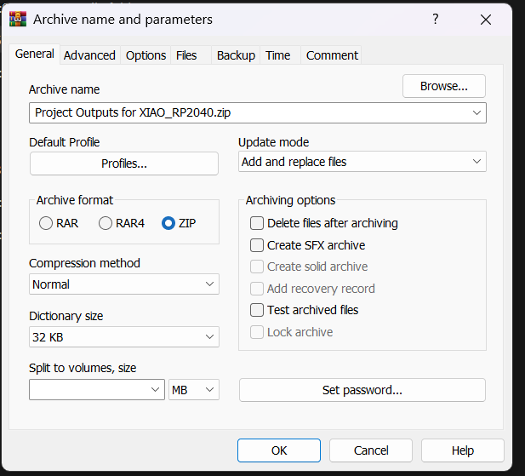Click into the Archive name field
The height and width of the screenshot is (476, 525).
pyautogui.click(x=247, y=112)
